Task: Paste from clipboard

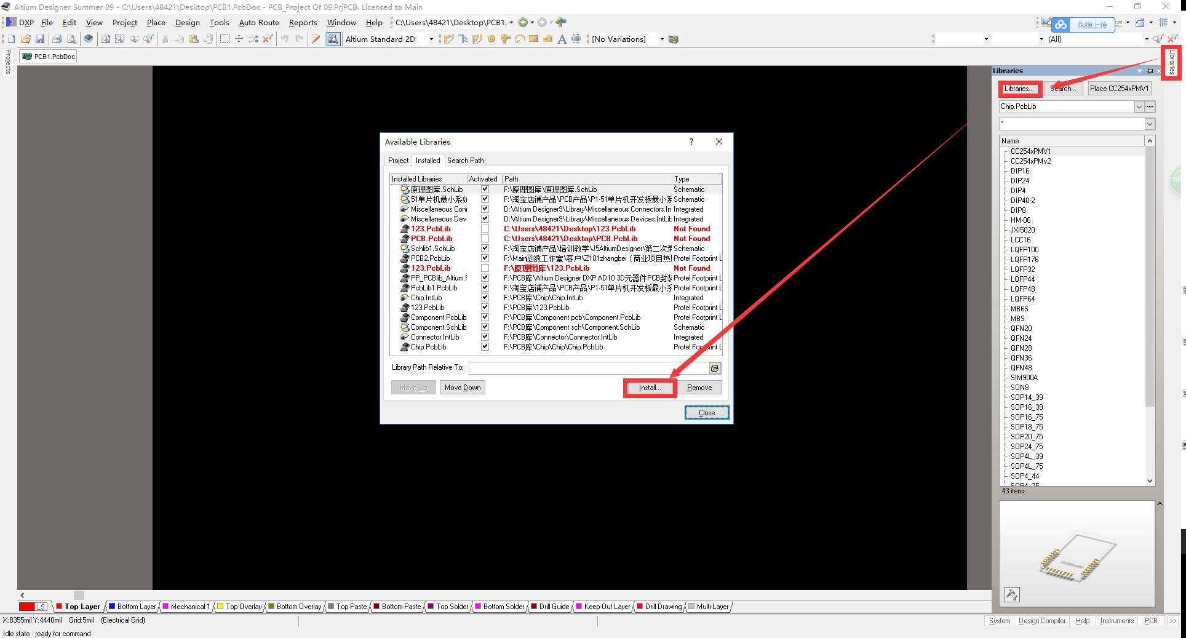Action: click(194, 39)
